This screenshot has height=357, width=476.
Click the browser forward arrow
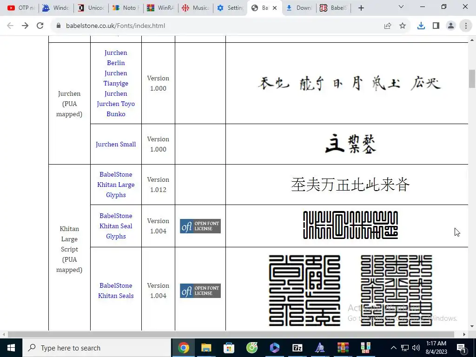pos(25,26)
